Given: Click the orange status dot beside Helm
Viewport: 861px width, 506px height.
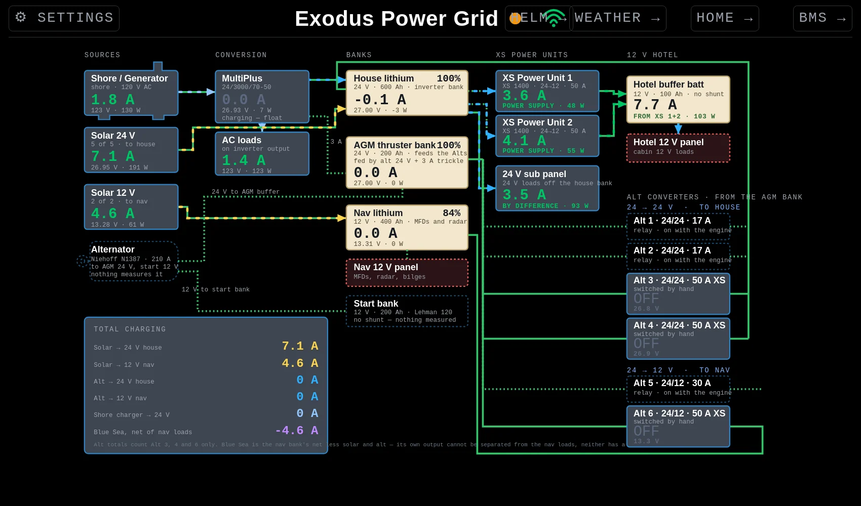Looking at the screenshot, I should [x=515, y=19].
